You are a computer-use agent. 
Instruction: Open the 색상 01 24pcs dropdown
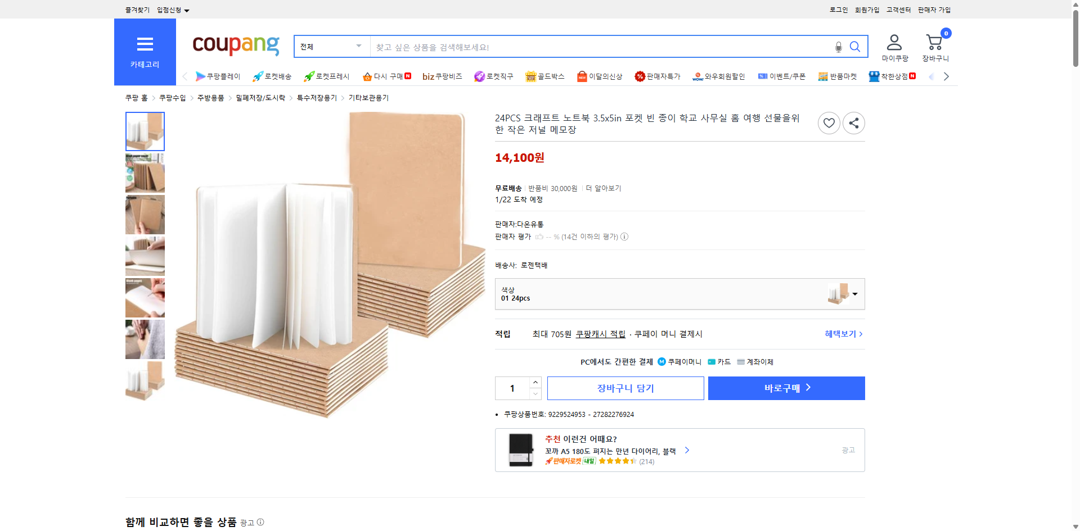pos(854,293)
